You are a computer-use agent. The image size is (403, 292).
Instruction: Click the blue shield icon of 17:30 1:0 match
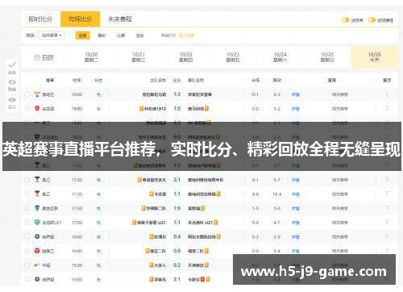point(37,208)
